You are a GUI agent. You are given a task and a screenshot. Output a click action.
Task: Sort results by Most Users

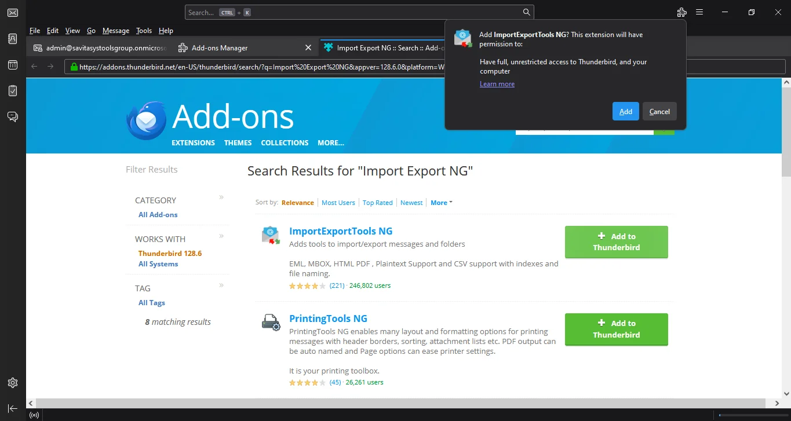[338, 203]
